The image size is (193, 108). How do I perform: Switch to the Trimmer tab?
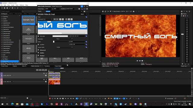pyautogui.click(x=116, y=66)
